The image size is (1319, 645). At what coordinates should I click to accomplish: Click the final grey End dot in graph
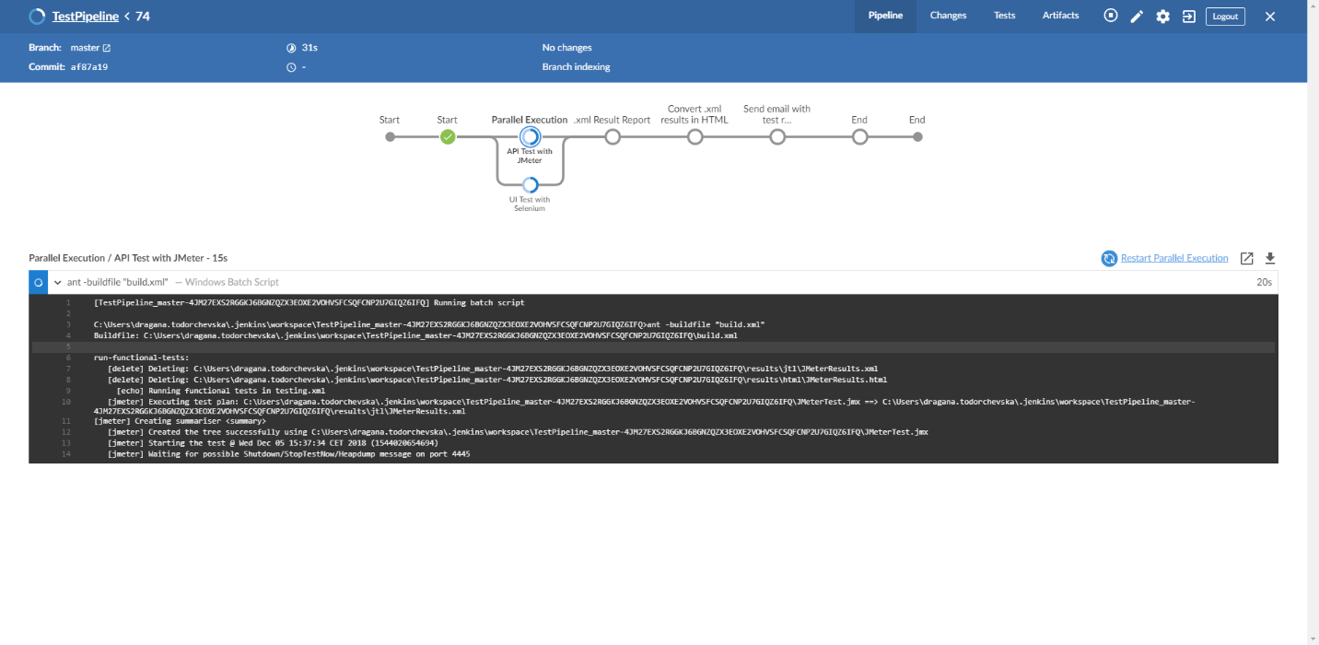point(917,137)
